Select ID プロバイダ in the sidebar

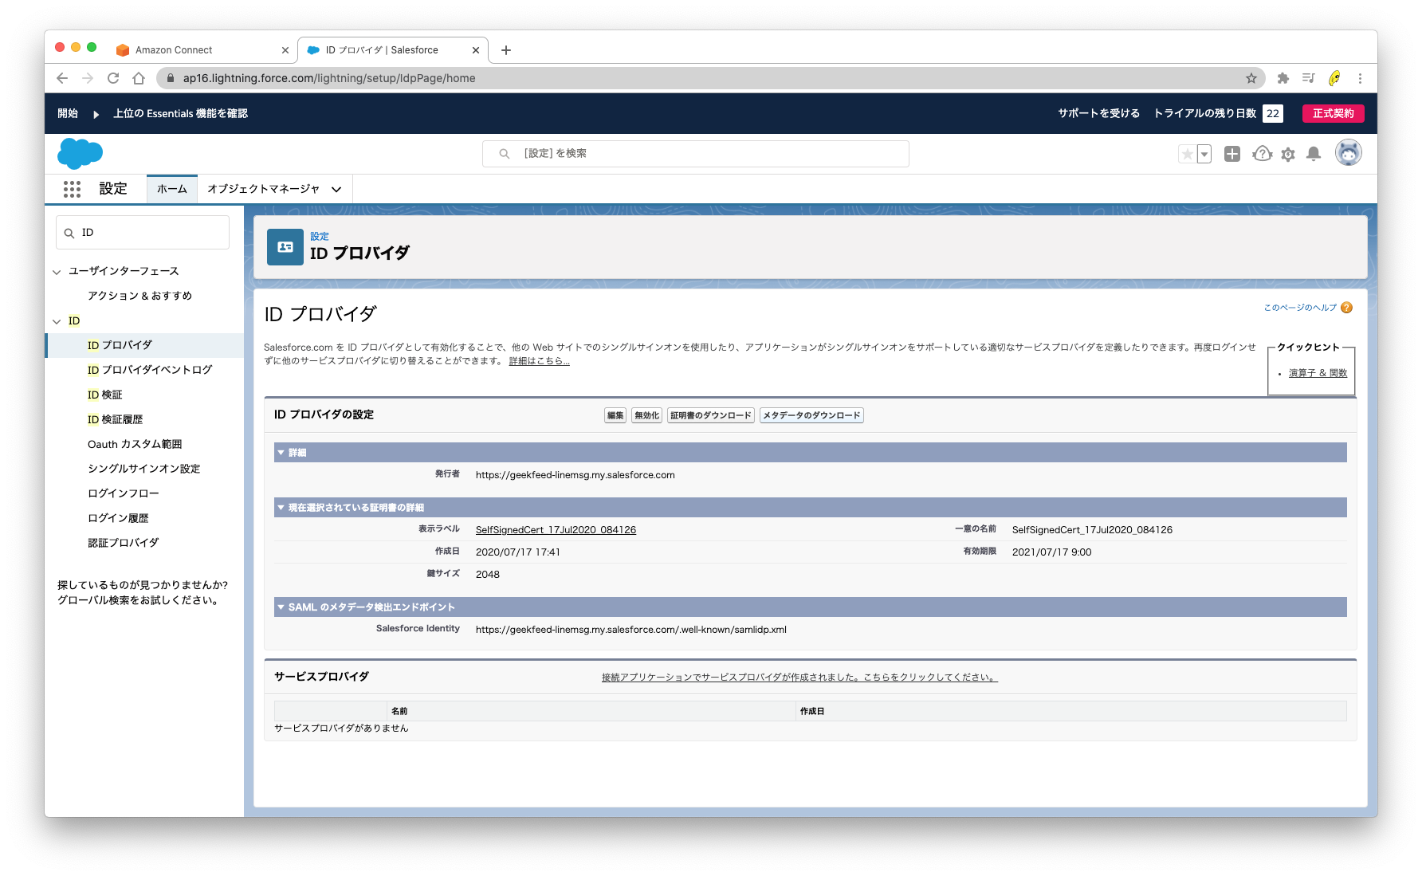[120, 345]
